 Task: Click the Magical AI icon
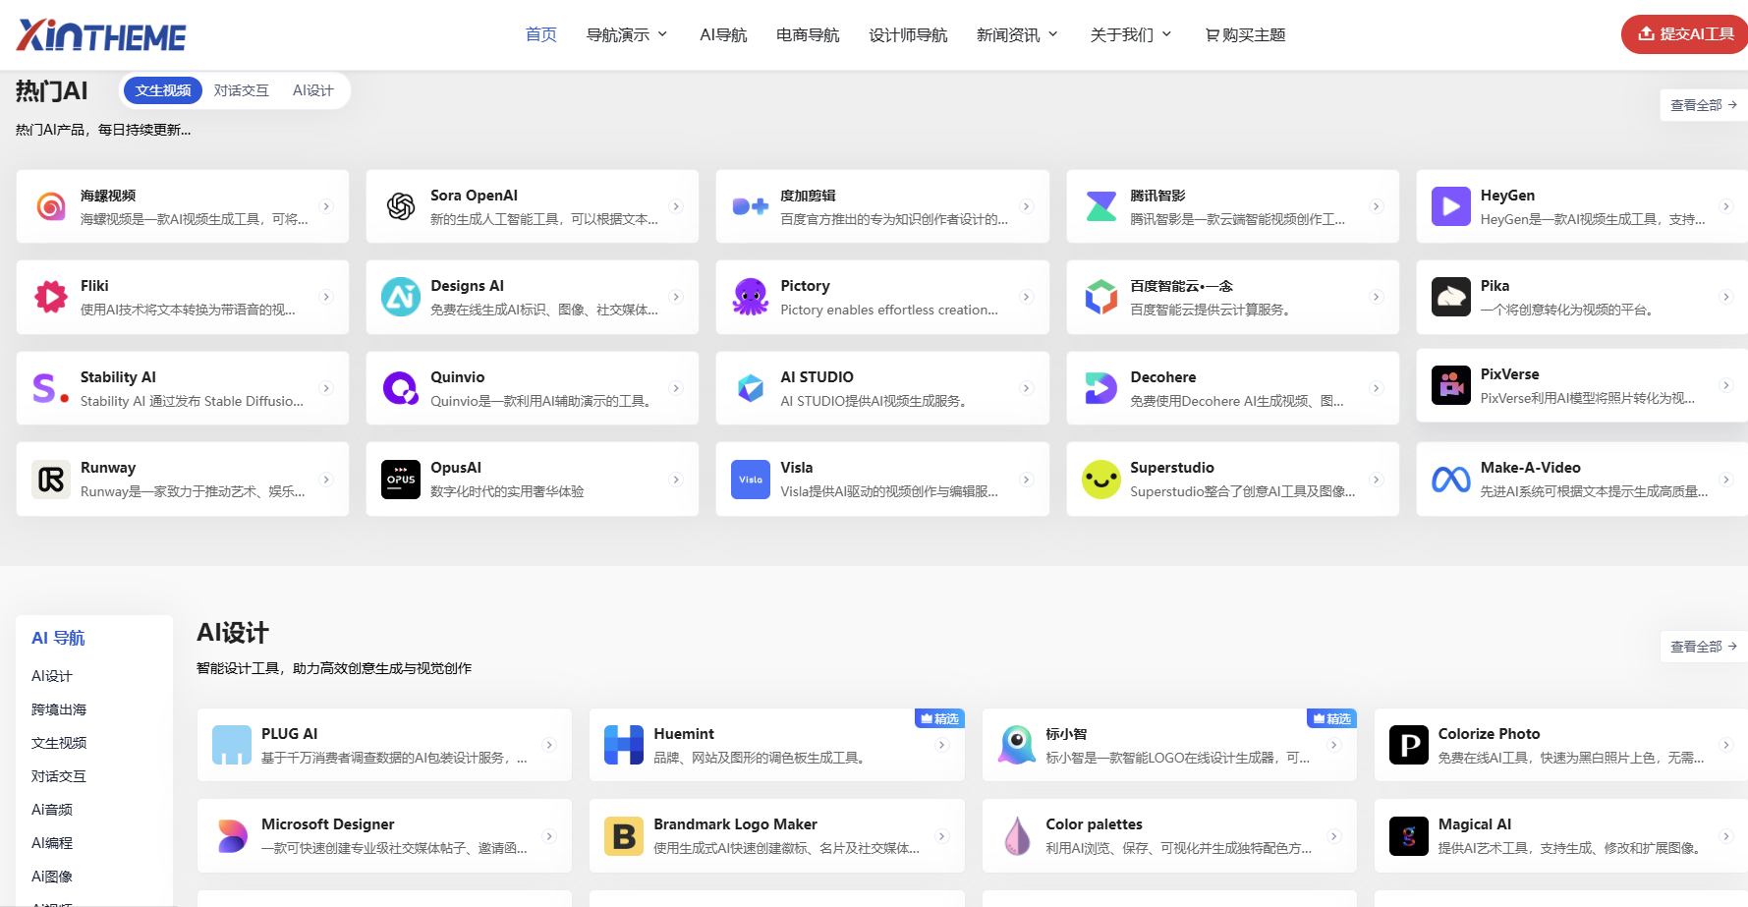click(1409, 836)
